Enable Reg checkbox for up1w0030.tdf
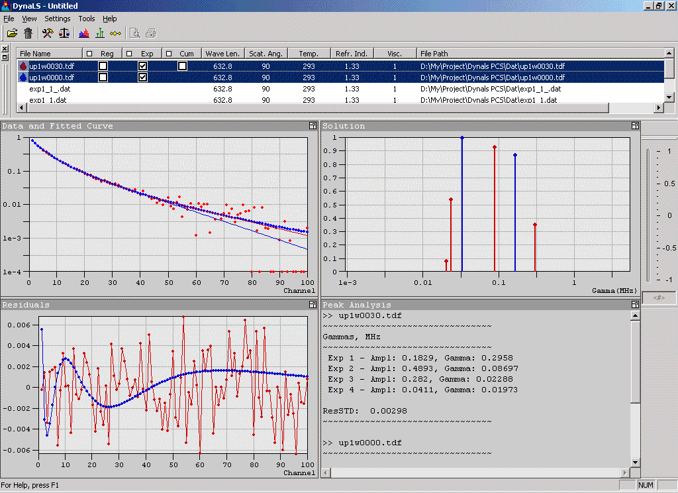 click(103, 66)
